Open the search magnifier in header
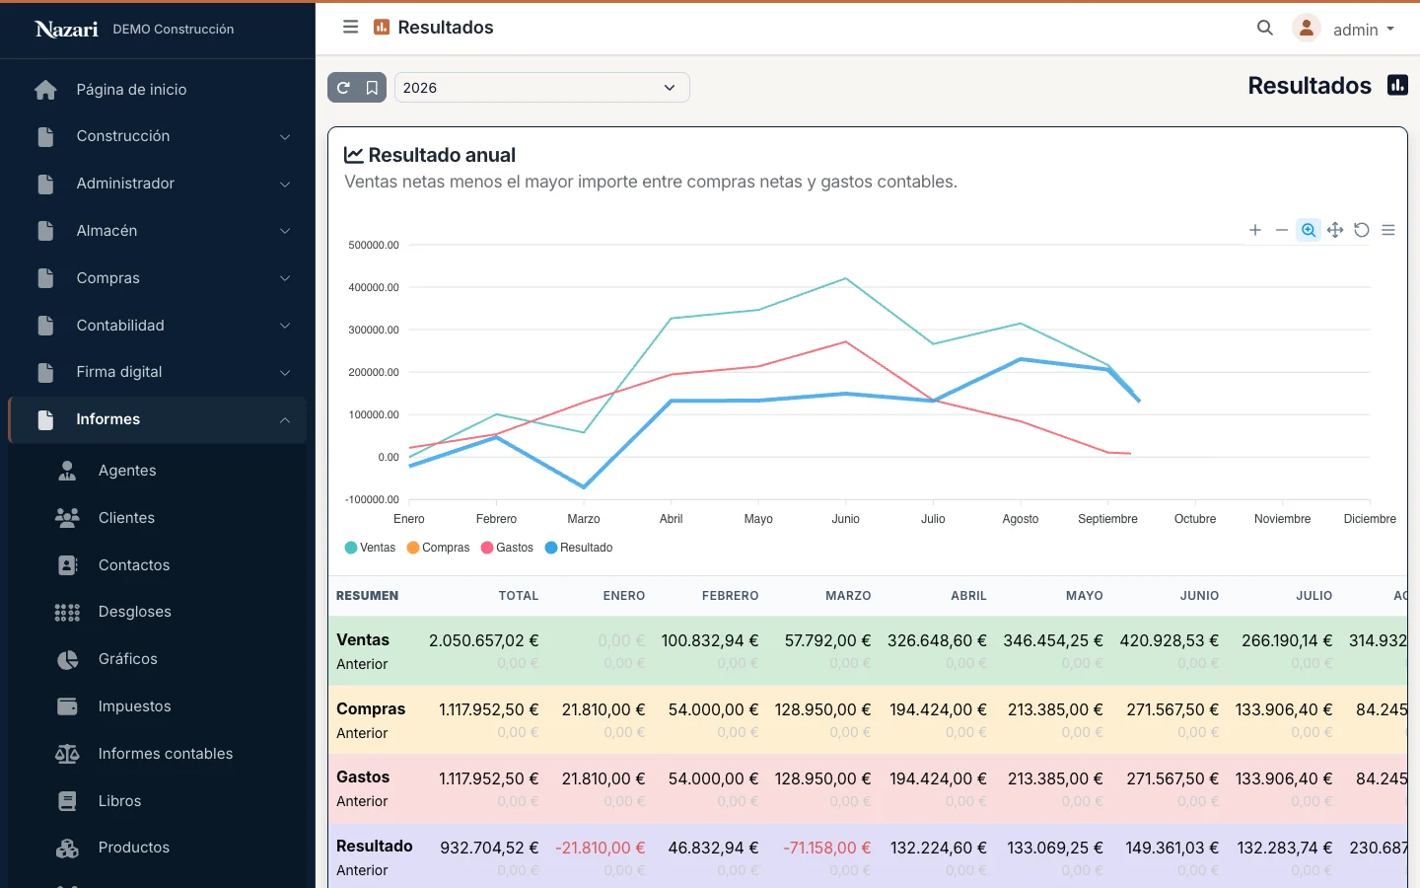This screenshot has height=888, width=1420. point(1265,28)
